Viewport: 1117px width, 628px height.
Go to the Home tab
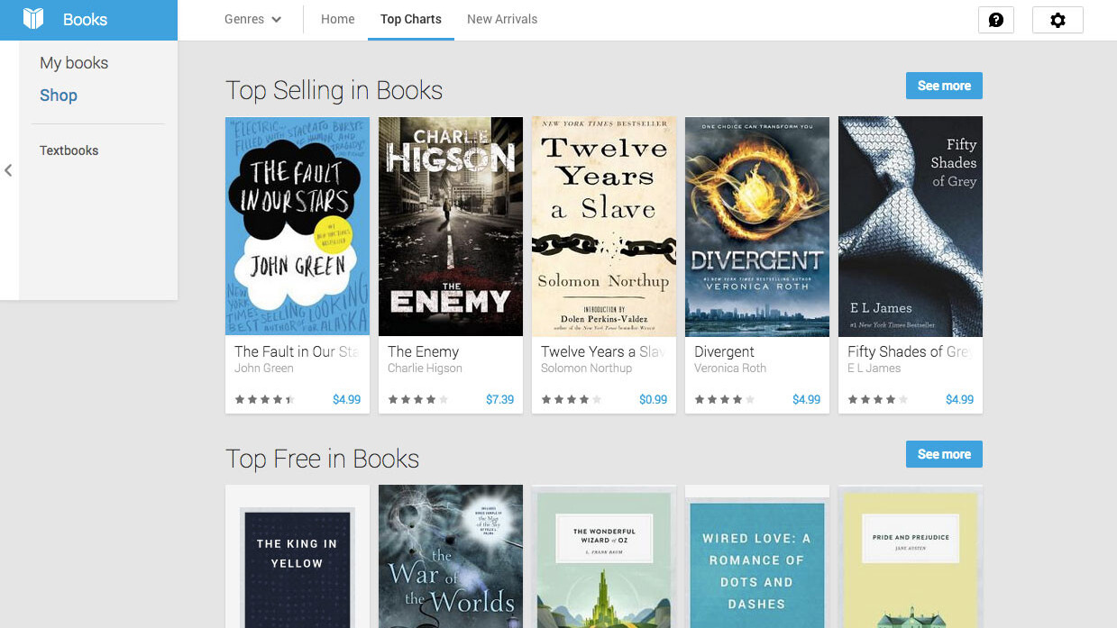[338, 19]
